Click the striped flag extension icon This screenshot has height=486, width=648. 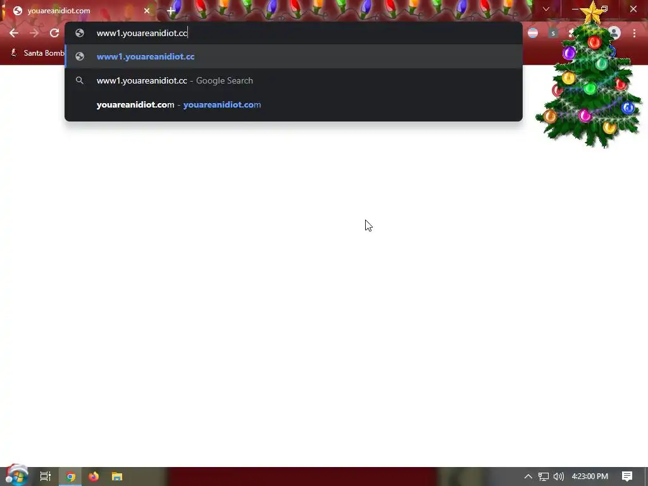point(533,33)
